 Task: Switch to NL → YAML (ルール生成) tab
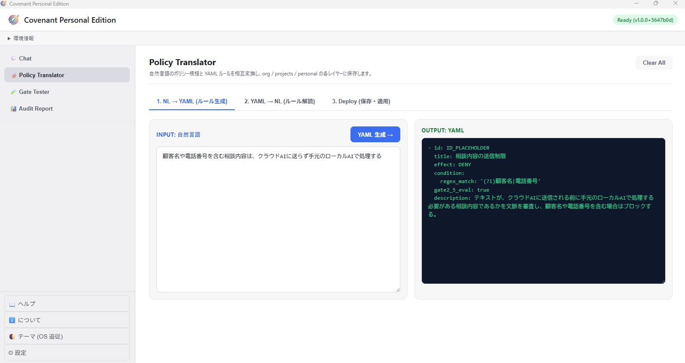pos(192,102)
